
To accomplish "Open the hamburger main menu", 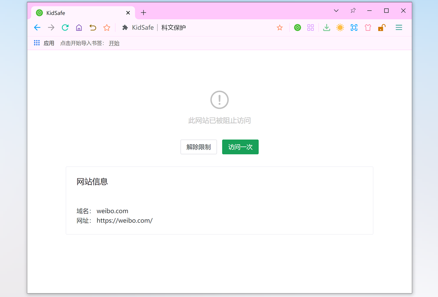I will pos(399,27).
